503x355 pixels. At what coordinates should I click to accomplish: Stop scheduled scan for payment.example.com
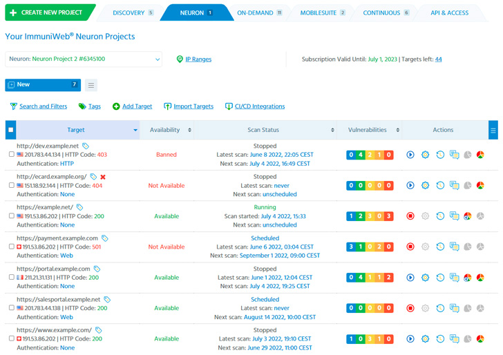pyautogui.click(x=410, y=247)
